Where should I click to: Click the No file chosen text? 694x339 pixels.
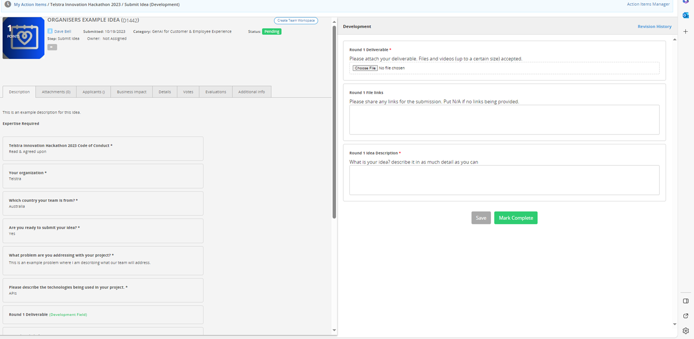392,68
